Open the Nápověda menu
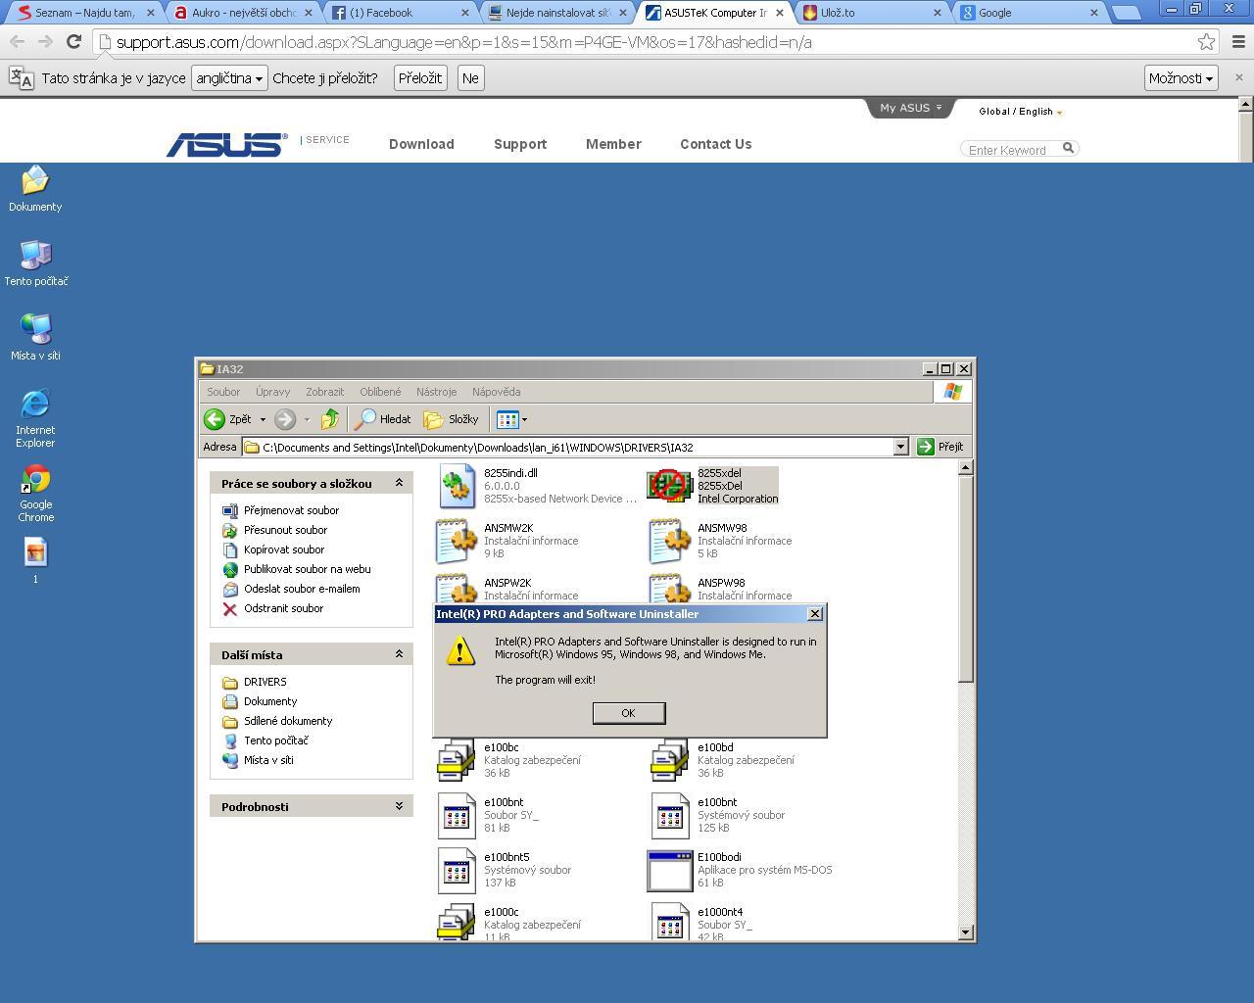Viewport: 1254px width, 1003px height. click(x=496, y=392)
